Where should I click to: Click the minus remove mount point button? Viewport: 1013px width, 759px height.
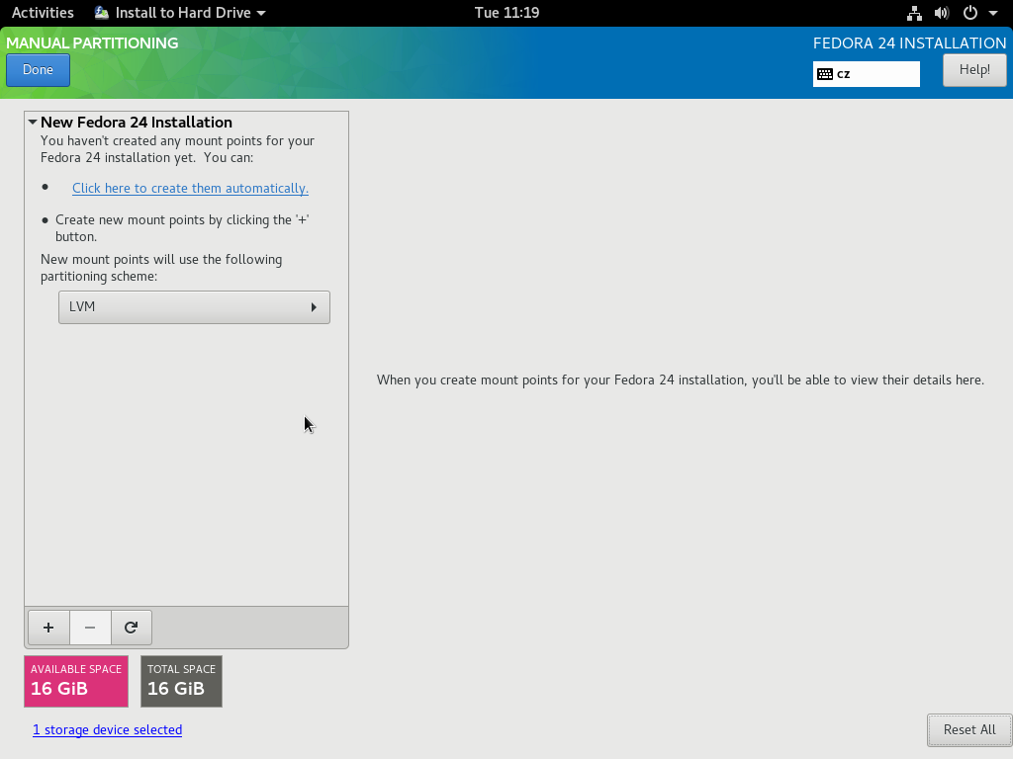pyautogui.click(x=90, y=628)
